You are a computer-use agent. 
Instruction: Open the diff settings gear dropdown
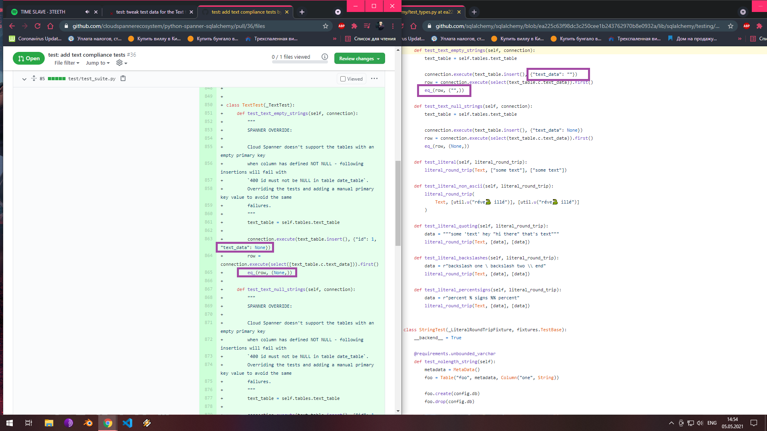121,63
